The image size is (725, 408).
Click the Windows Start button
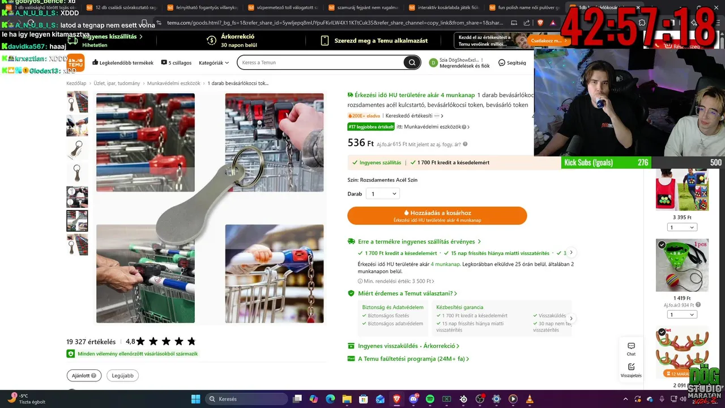point(195,399)
